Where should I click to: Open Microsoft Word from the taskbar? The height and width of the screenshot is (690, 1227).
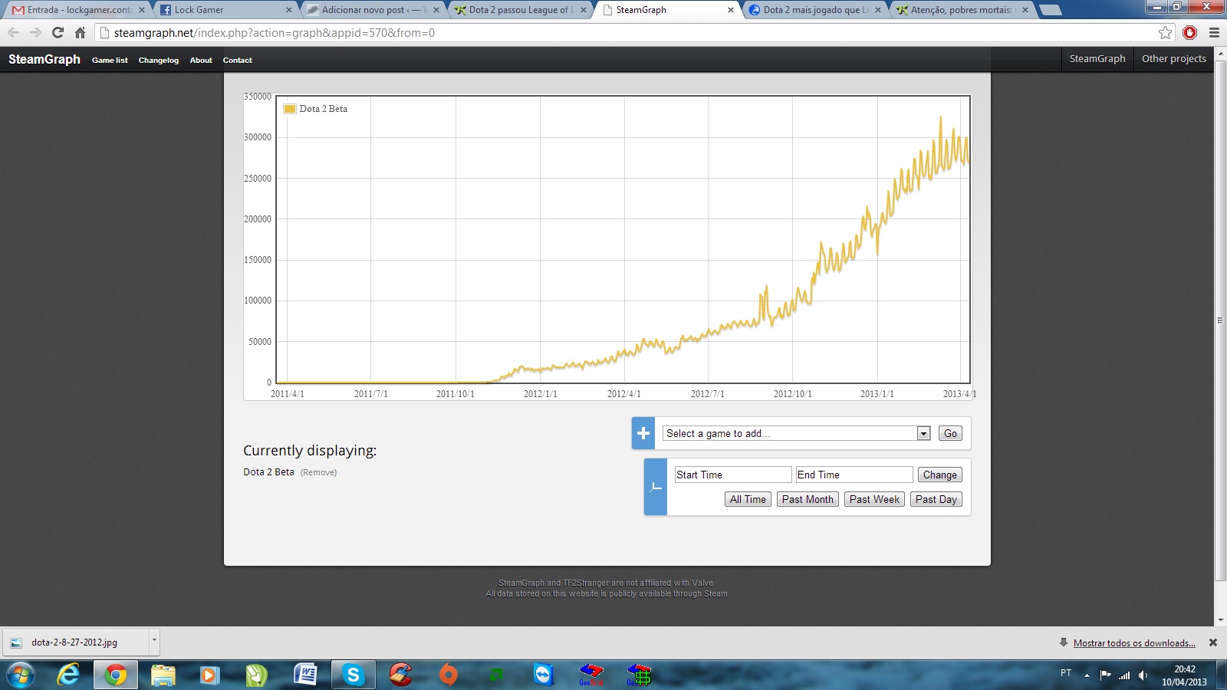(305, 675)
